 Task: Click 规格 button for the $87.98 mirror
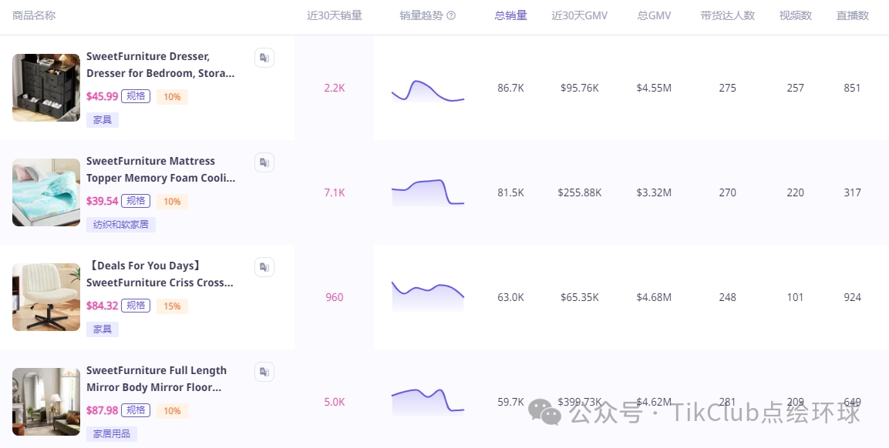(x=136, y=410)
